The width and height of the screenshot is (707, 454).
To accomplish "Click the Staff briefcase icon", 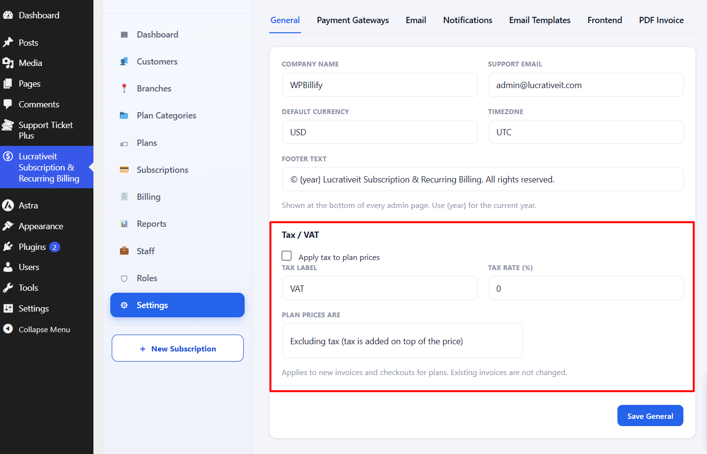I will click(x=124, y=251).
